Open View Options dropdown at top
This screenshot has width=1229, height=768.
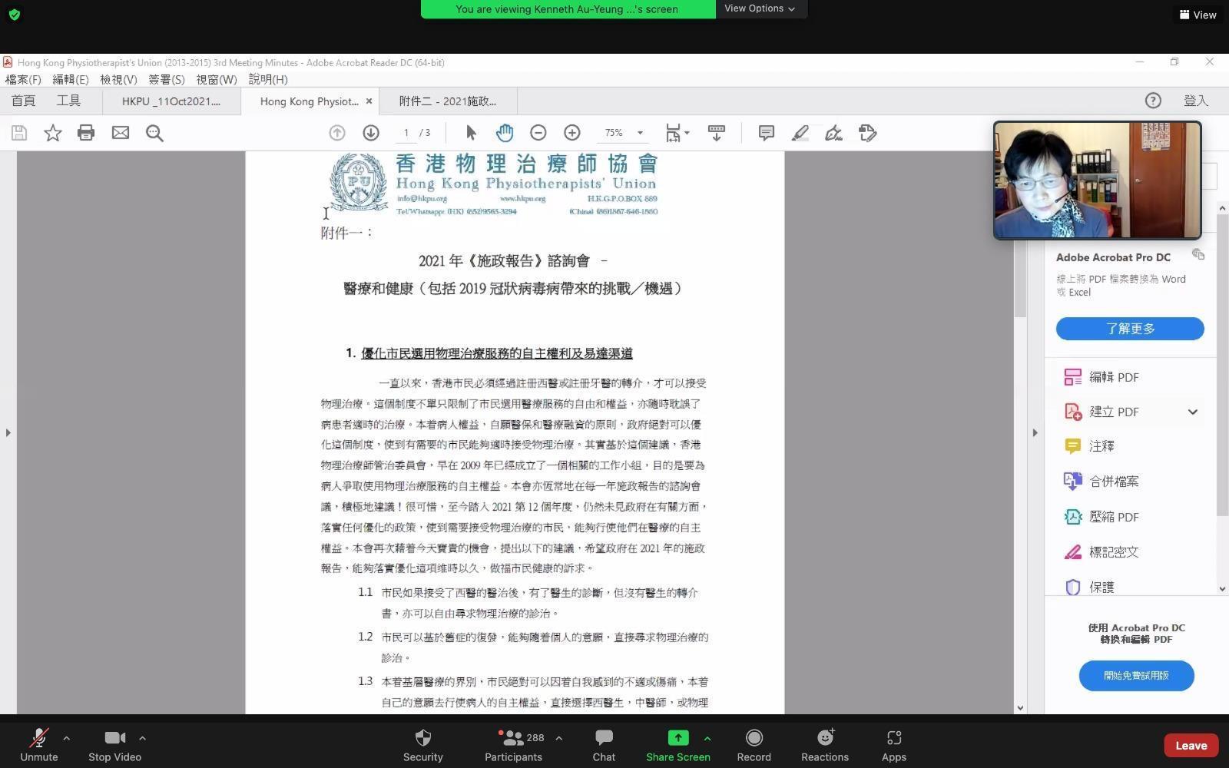pyautogui.click(x=760, y=8)
